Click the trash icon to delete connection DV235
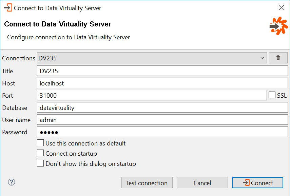290x196 pixels. (x=278, y=58)
